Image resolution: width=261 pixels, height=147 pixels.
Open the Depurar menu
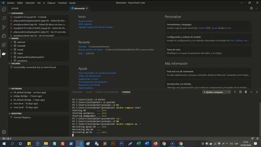pyautogui.click(x=51, y=3)
